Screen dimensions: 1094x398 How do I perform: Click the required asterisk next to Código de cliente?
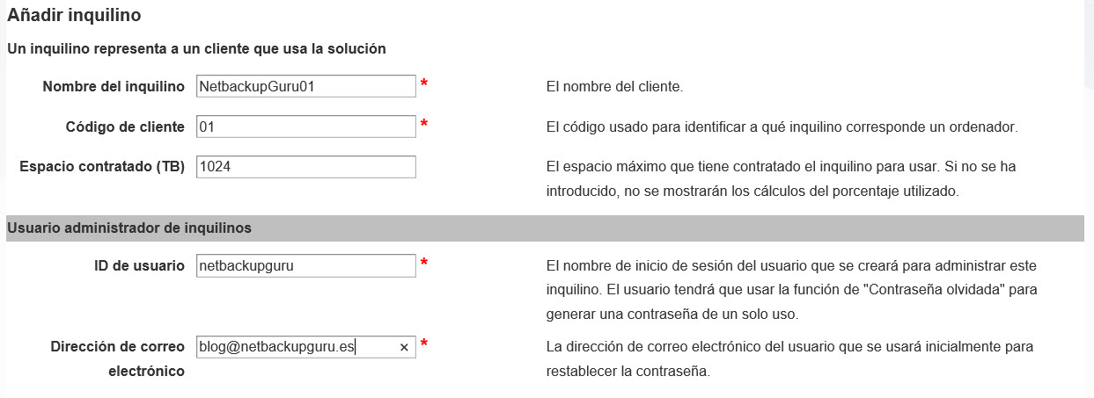click(x=424, y=125)
